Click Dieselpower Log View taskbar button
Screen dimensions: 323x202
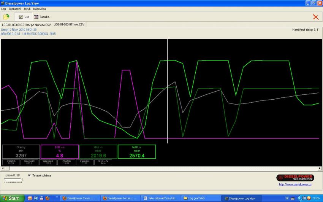241,198
